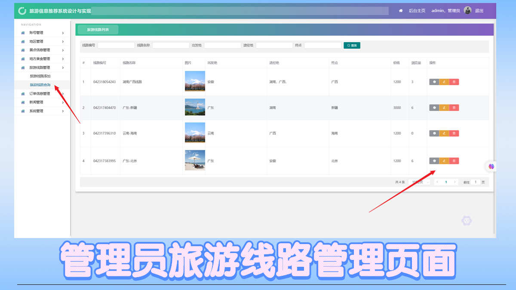This screenshot has height=290, width=516.
Task: Expand the 账号管理 chevron
Action: tap(63, 33)
